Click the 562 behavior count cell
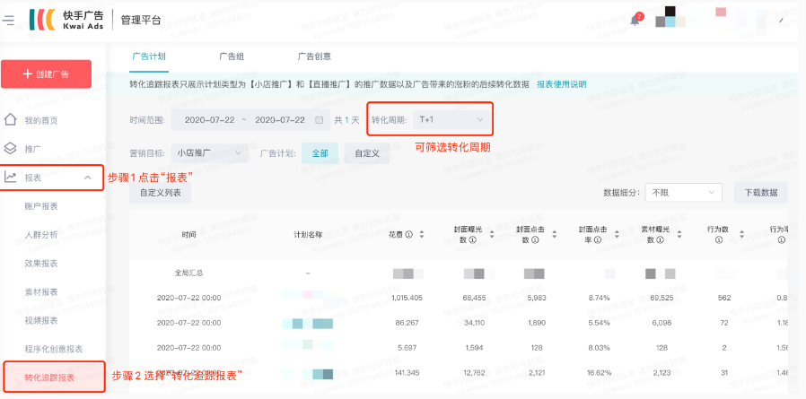The width and height of the screenshot is (806, 399). [724, 298]
